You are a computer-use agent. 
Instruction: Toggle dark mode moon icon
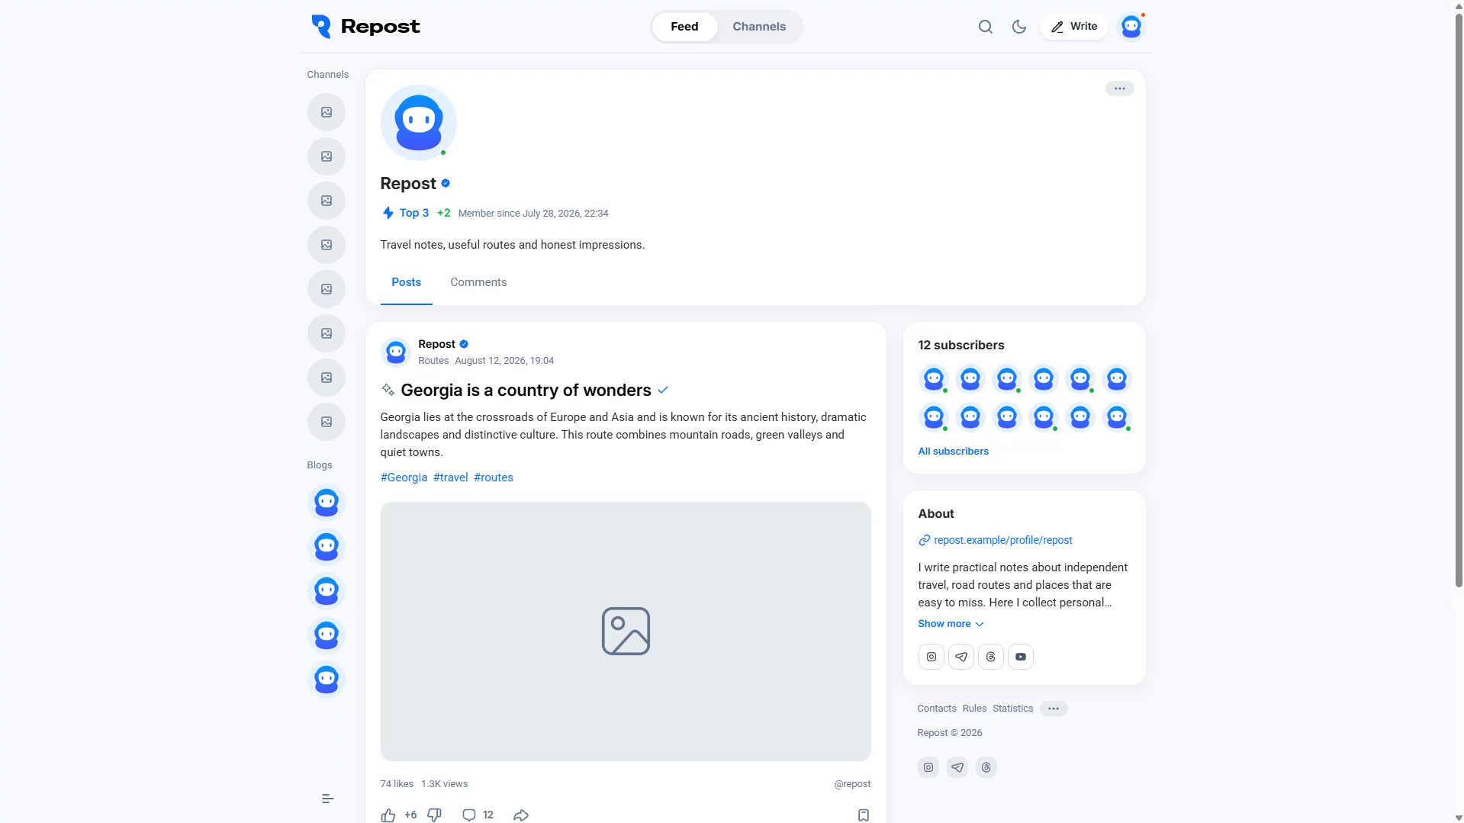[x=1018, y=27]
